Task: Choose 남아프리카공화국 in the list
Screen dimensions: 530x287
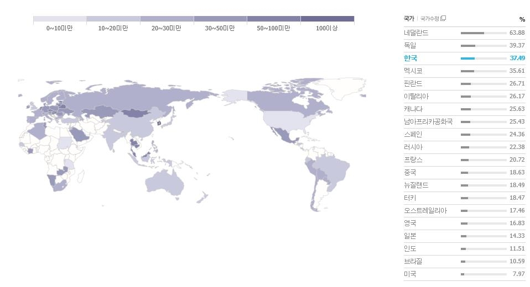Action: pos(428,121)
